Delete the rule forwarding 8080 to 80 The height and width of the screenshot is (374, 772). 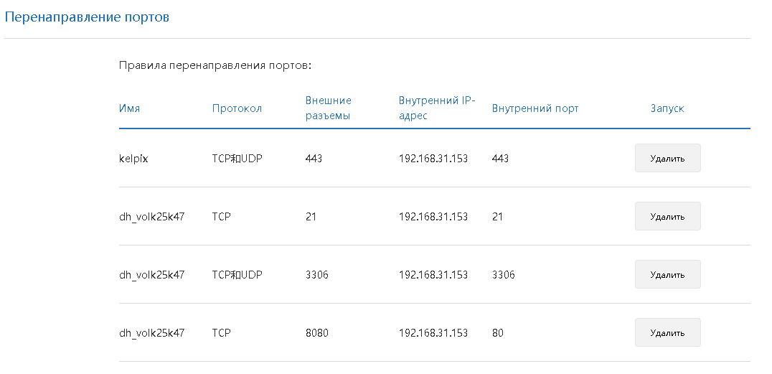click(x=668, y=332)
